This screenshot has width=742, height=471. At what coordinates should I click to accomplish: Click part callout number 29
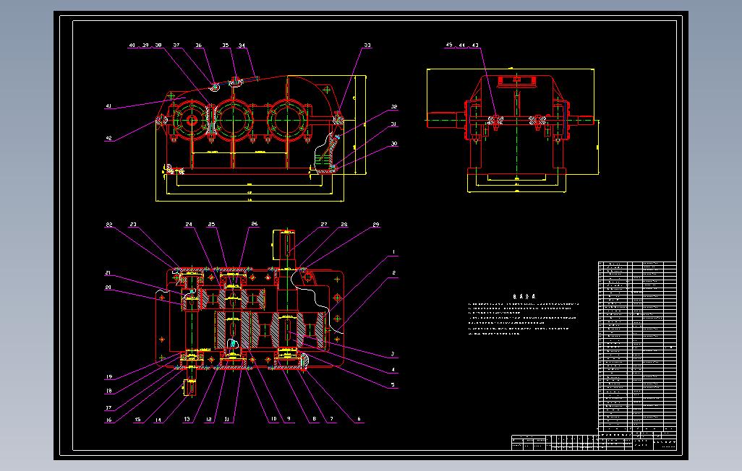coord(376,225)
